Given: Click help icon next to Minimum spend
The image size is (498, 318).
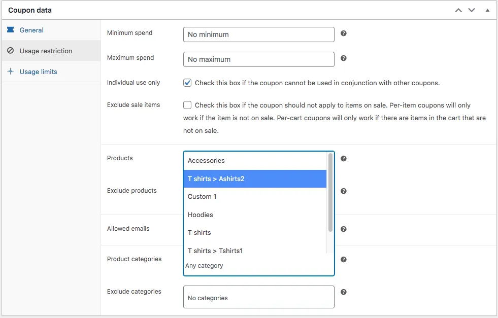Looking at the screenshot, I should pos(344,33).
